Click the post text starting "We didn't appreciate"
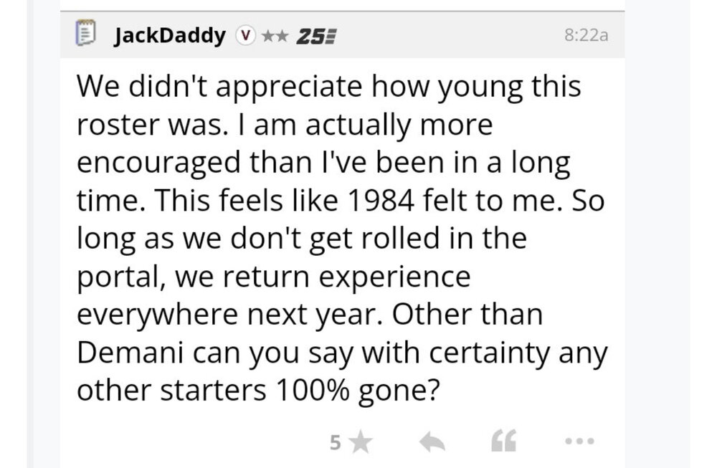 [x=328, y=87]
